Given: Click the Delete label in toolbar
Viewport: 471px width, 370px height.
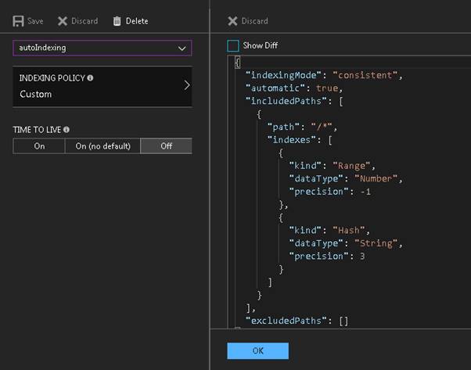Looking at the screenshot, I should point(137,21).
